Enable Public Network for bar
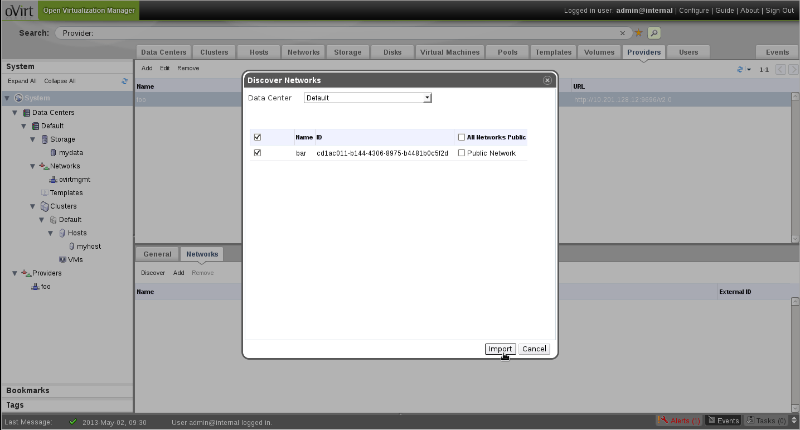This screenshot has height=430, width=800. (462, 153)
